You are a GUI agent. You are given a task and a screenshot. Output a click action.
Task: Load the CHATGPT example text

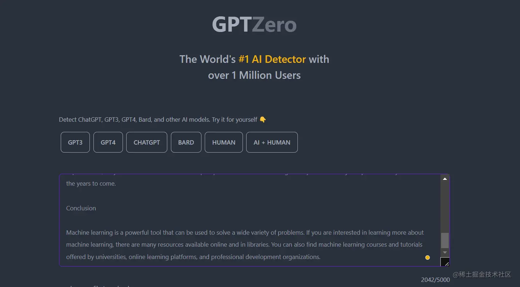(147, 142)
